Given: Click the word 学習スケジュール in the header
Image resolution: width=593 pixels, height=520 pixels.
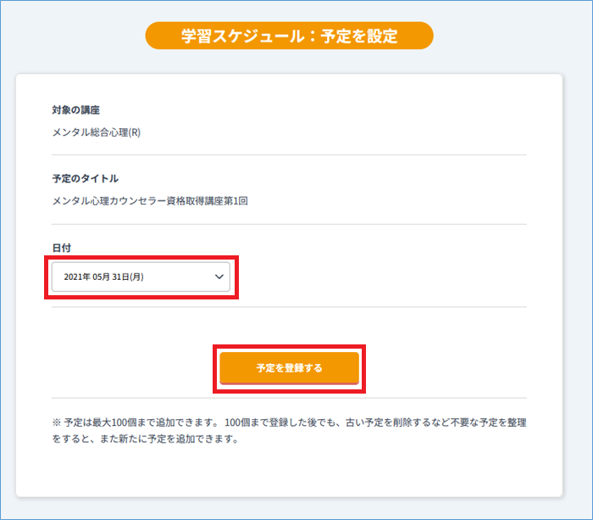Looking at the screenshot, I should pyautogui.click(x=242, y=36).
